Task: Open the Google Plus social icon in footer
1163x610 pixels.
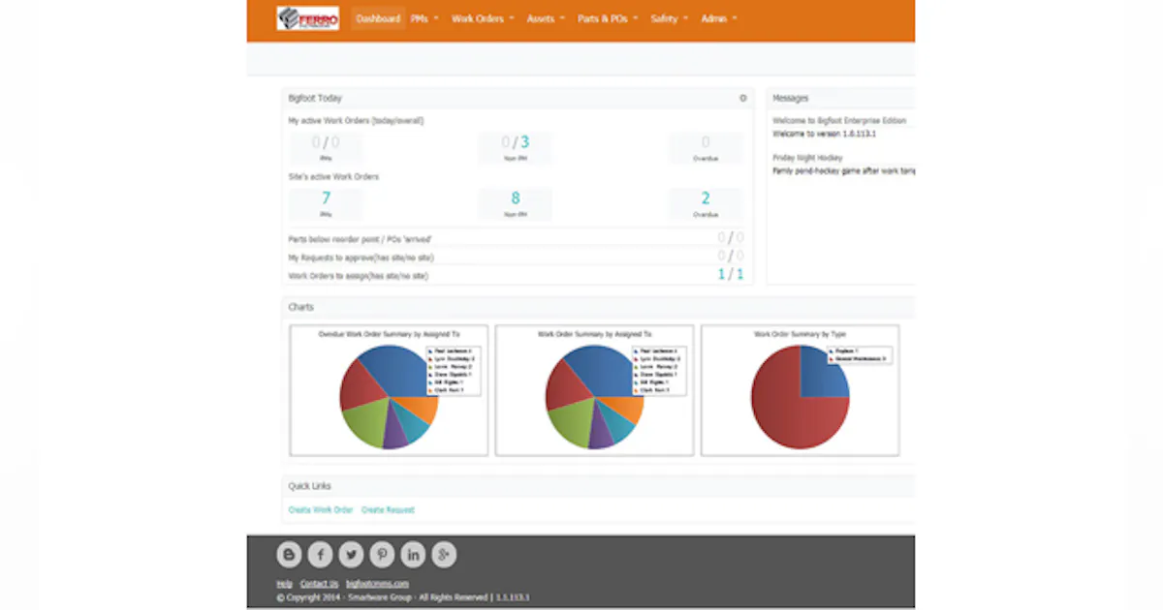Action: tap(444, 555)
